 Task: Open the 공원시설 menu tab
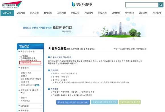(x=7, y=13)
